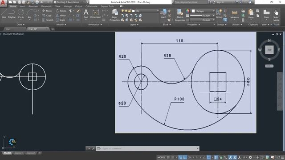Viewport: 285px width, 160px height.
Task: Switch to the Parametric ribbon tab
Action: 46,6
